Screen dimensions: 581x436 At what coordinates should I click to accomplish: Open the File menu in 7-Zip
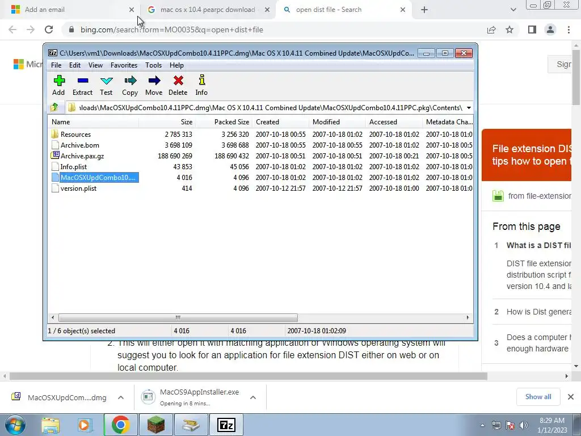[x=56, y=65]
